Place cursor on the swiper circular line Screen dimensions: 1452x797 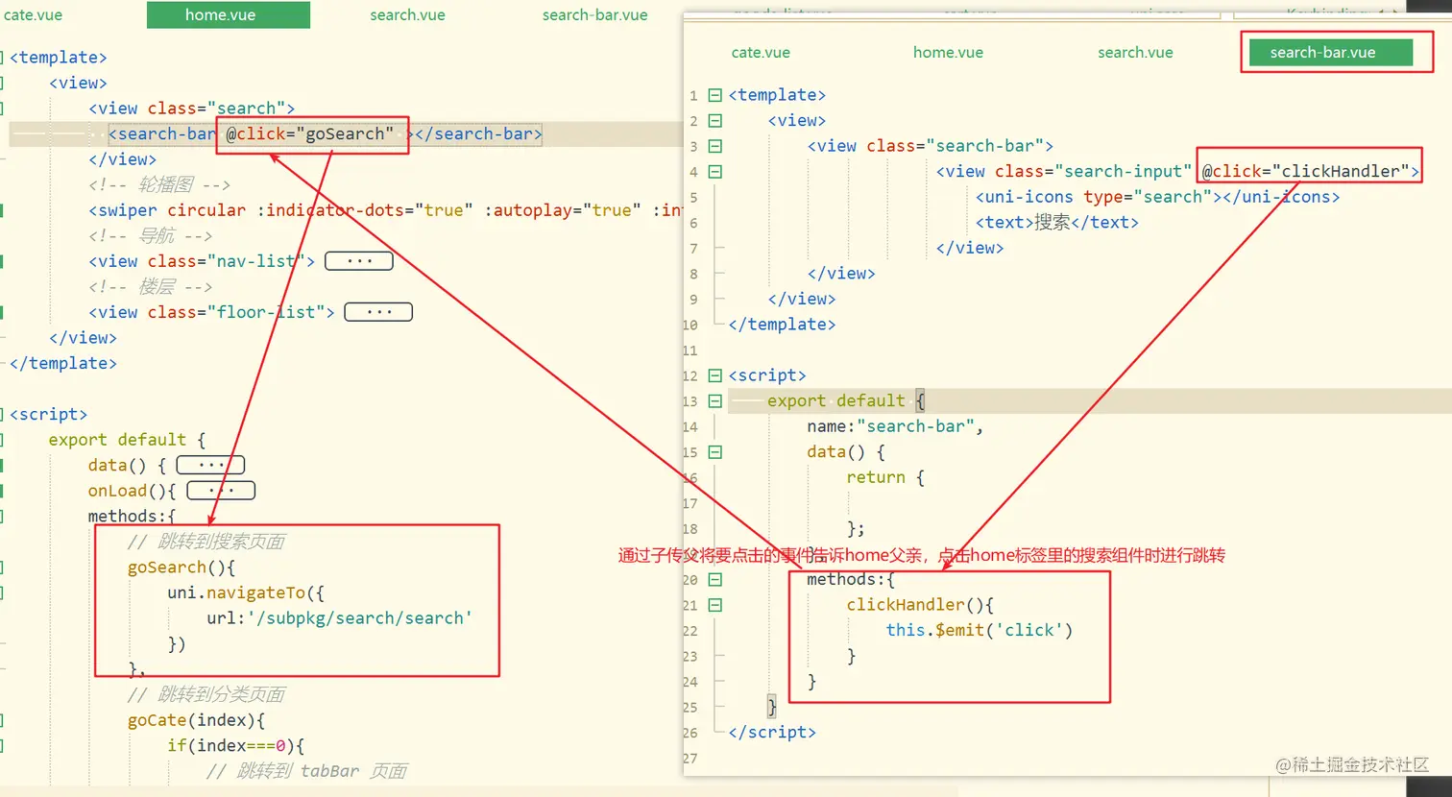point(385,210)
